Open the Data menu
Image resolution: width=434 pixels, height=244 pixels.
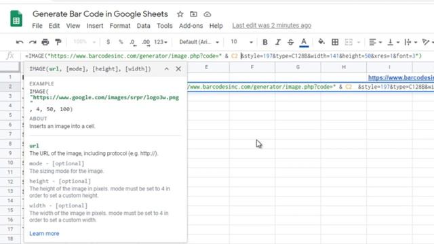143,26
